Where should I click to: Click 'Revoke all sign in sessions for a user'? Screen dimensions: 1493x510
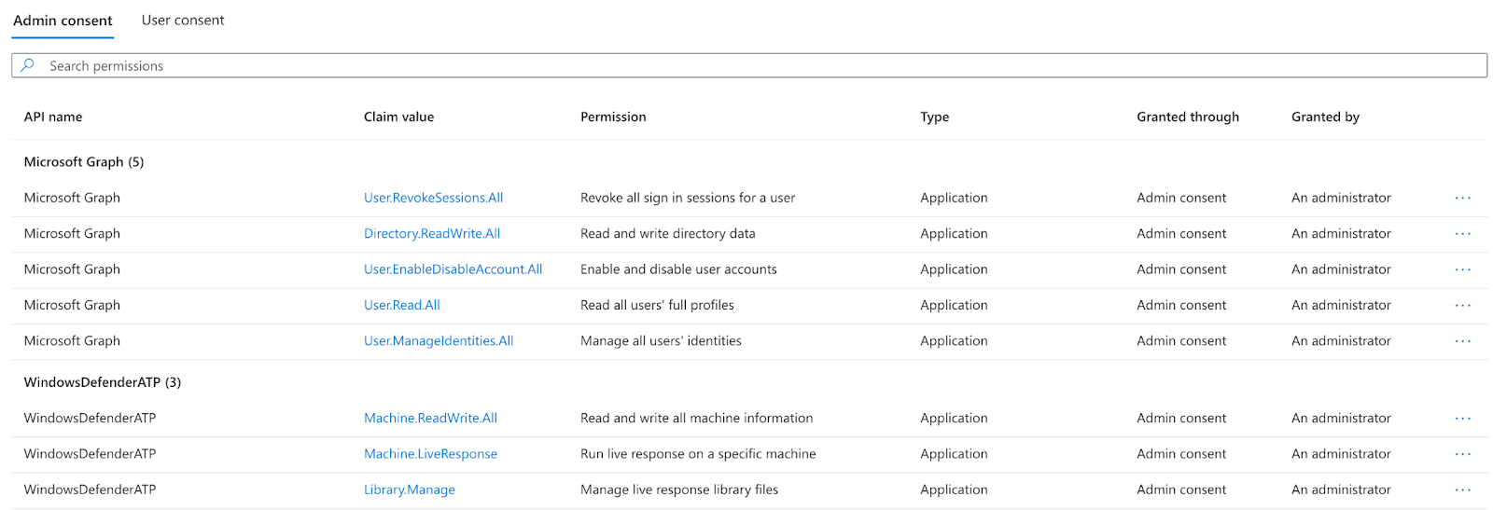(x=688, y=198)
